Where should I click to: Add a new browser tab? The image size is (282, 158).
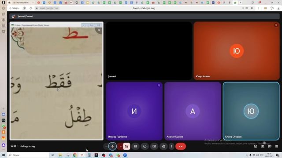[240, 3]
